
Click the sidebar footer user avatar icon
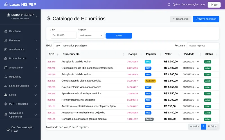click(x=8, y=129)
